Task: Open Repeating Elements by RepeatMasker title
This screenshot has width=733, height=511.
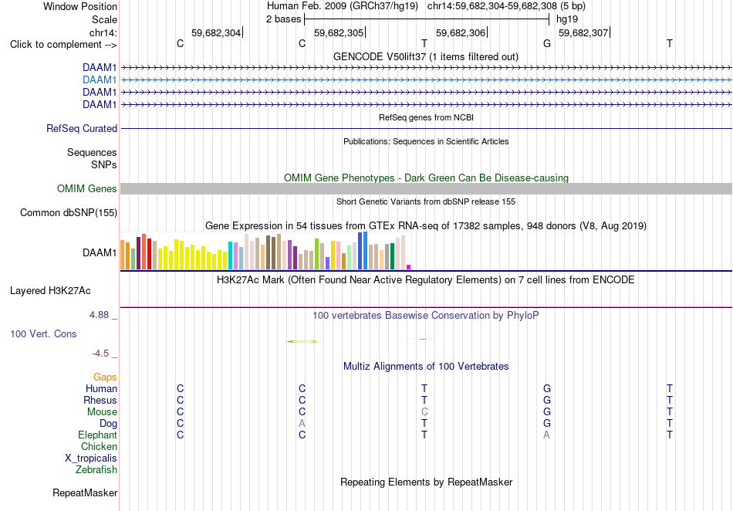Action: (x=427, y=482)
